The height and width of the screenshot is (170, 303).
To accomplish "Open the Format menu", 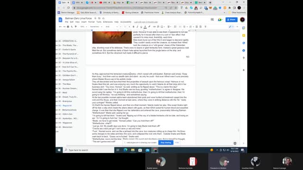I will pos(91,22).
